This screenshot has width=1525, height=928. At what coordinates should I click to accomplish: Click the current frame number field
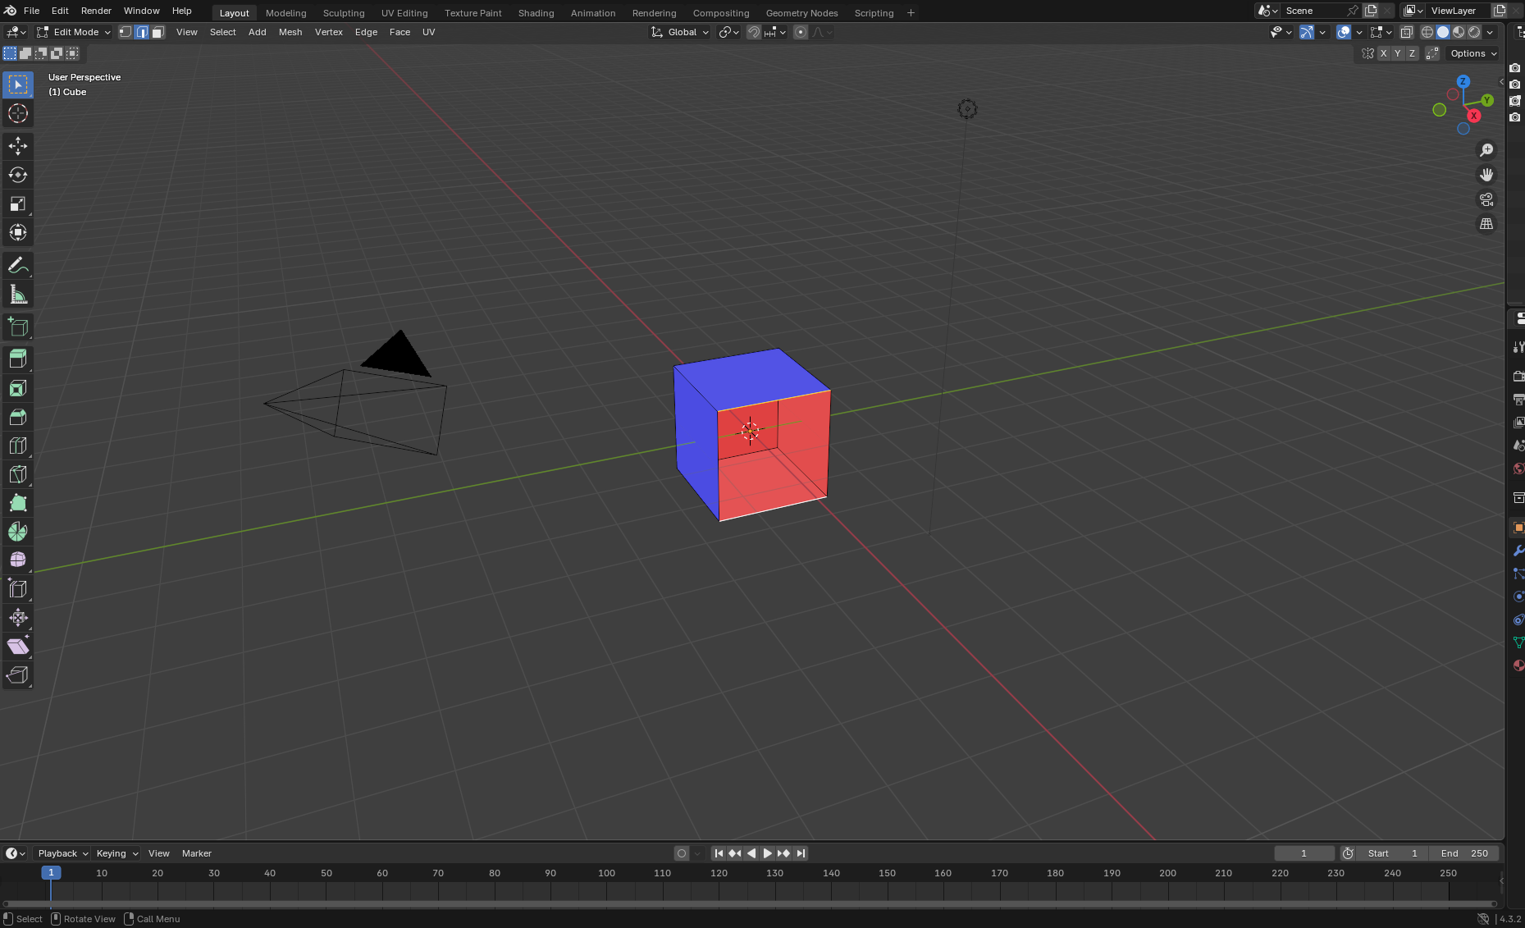point(1304,853)
